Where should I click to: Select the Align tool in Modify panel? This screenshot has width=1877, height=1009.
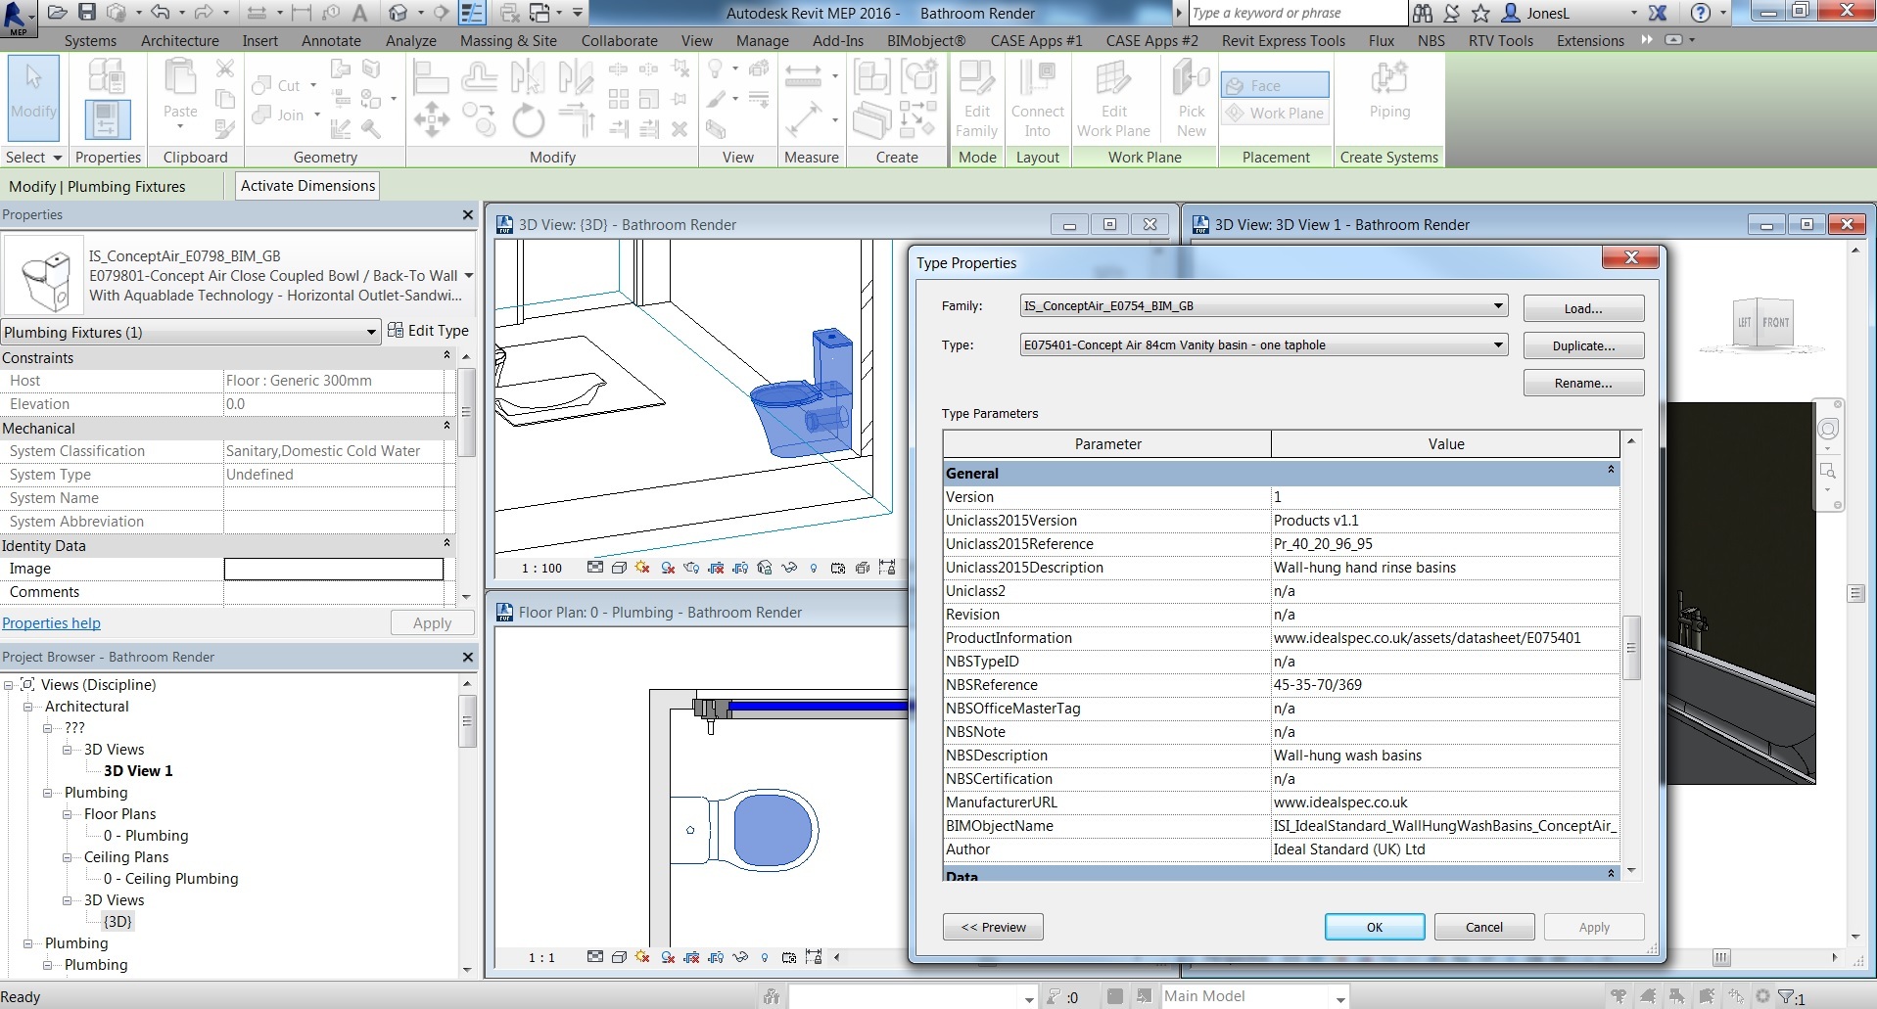[x=431, y=76]
